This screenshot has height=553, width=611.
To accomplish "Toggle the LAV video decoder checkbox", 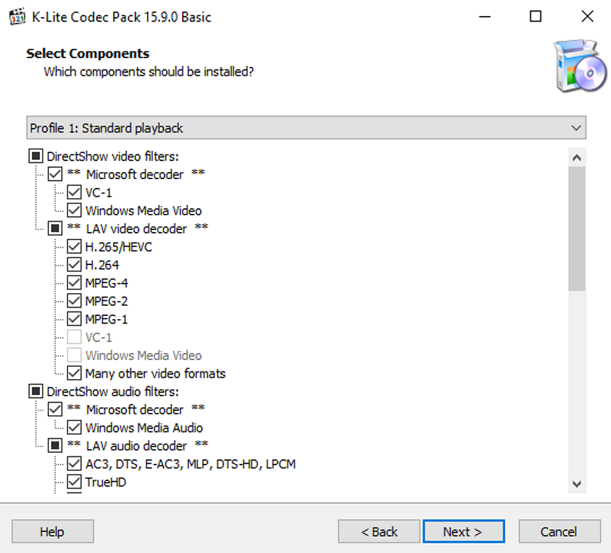I will (55, 229).
